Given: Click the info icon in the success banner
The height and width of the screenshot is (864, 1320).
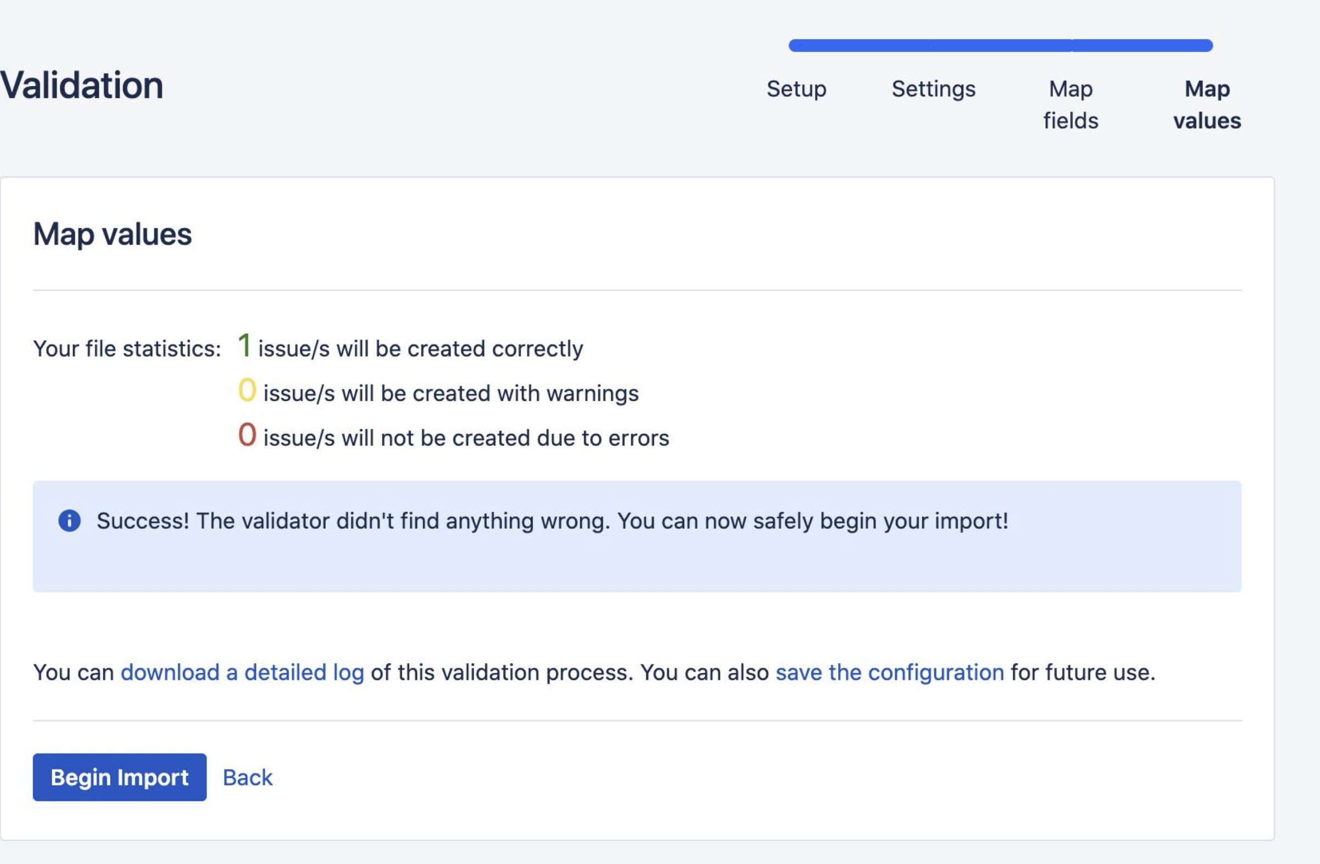Looking at the screenshot, I should [70, 520].
